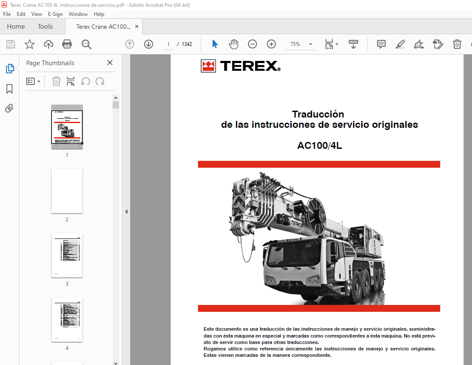Select the Terex Crane AC100 document tab
This screenshot has width=472, height=365.
pos(103,27)
